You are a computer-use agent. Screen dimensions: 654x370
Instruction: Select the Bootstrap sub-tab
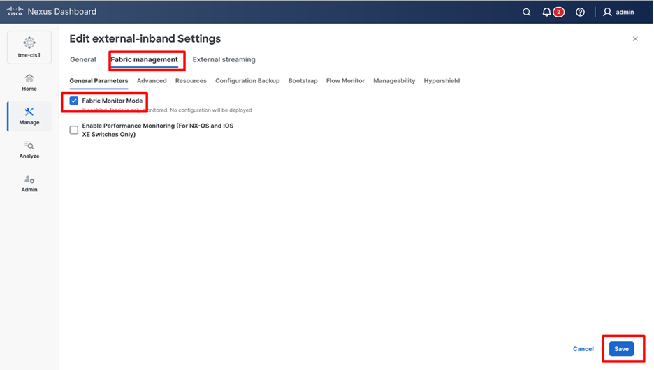click(x=303, y=81)
